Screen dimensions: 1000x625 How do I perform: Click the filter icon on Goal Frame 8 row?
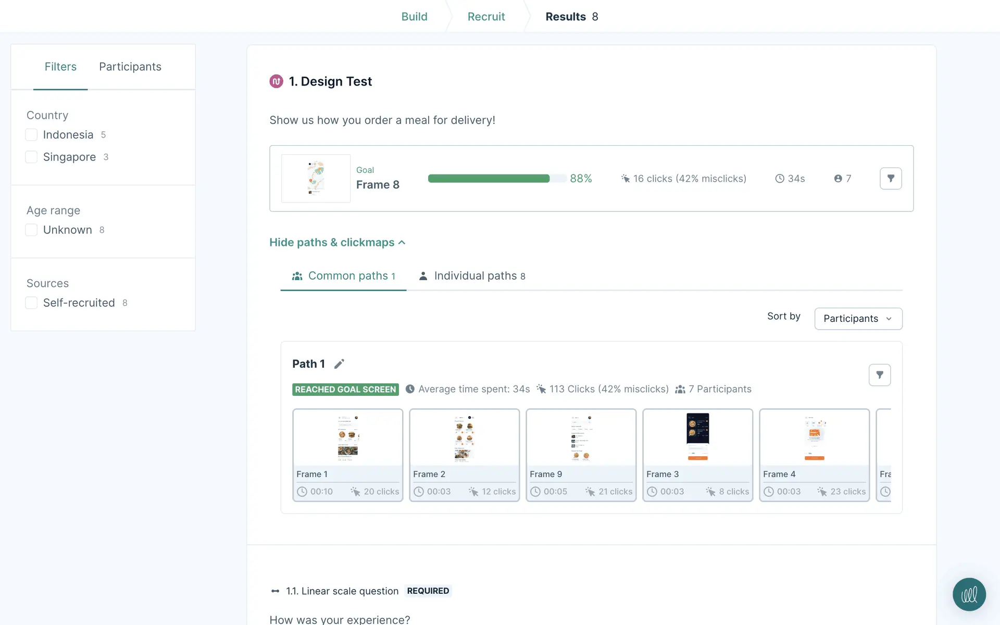pyautogui.click(x=891, y=179)
